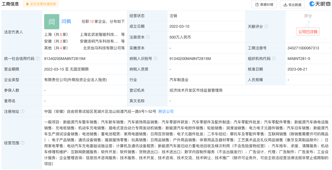Click the 天眼查 logo
This screenshot has height=170, width=332.
320,4
